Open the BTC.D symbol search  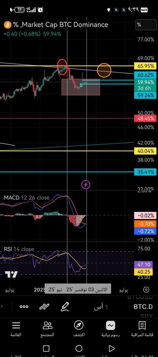point(143,307)
